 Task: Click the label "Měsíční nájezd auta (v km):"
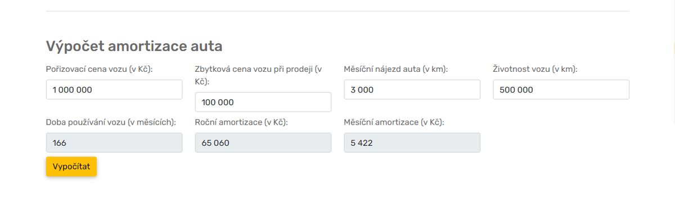pyautogui.click(x=399, y=69)
